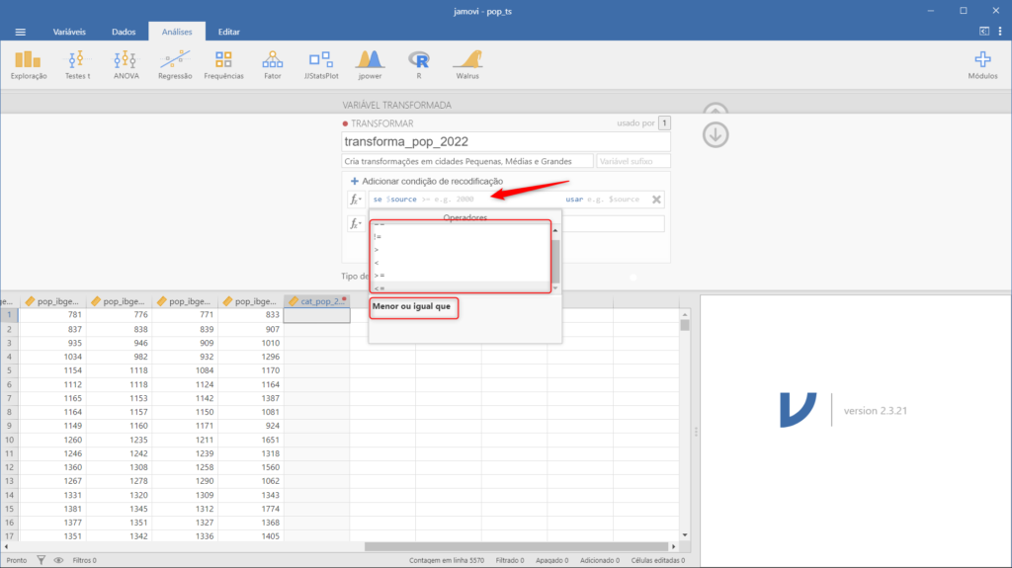
Task: Toggle the results panel layout icon
Action: [984, 31]
